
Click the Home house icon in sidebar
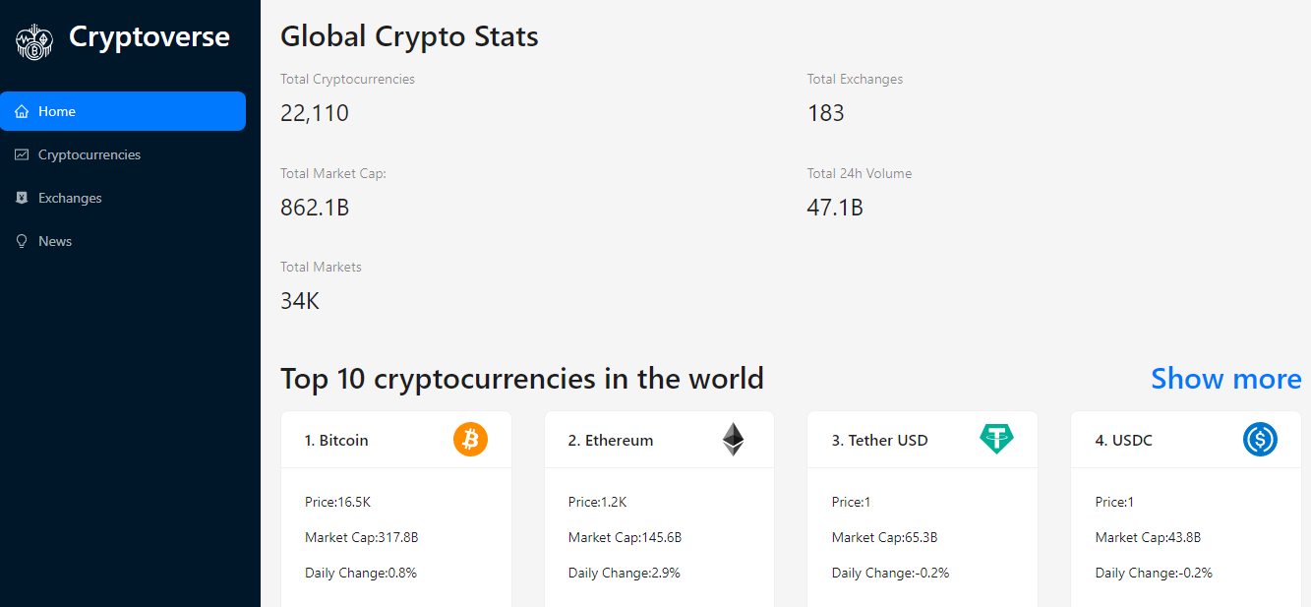point(22,111)
